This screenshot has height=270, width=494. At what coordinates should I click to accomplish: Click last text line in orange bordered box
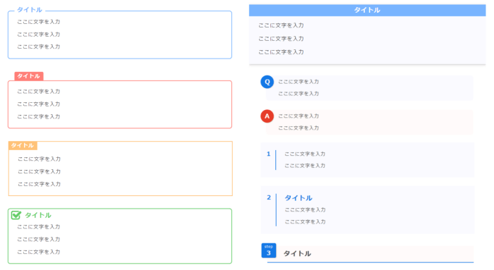[x=39, y=184]
